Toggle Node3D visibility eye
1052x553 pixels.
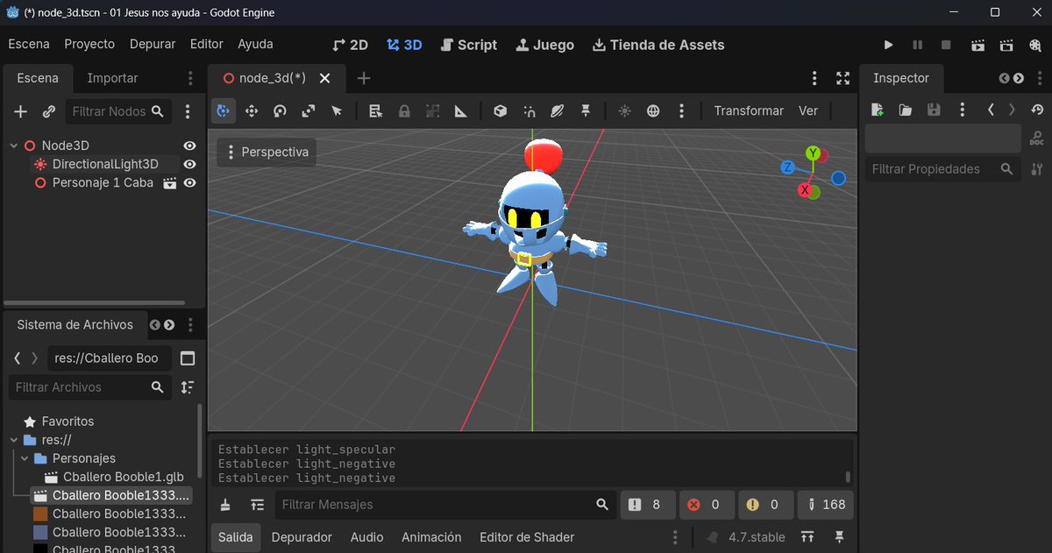click(x=189, y=145)
